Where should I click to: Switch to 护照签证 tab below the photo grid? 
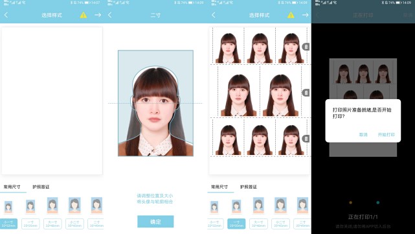tap(248, 187)
